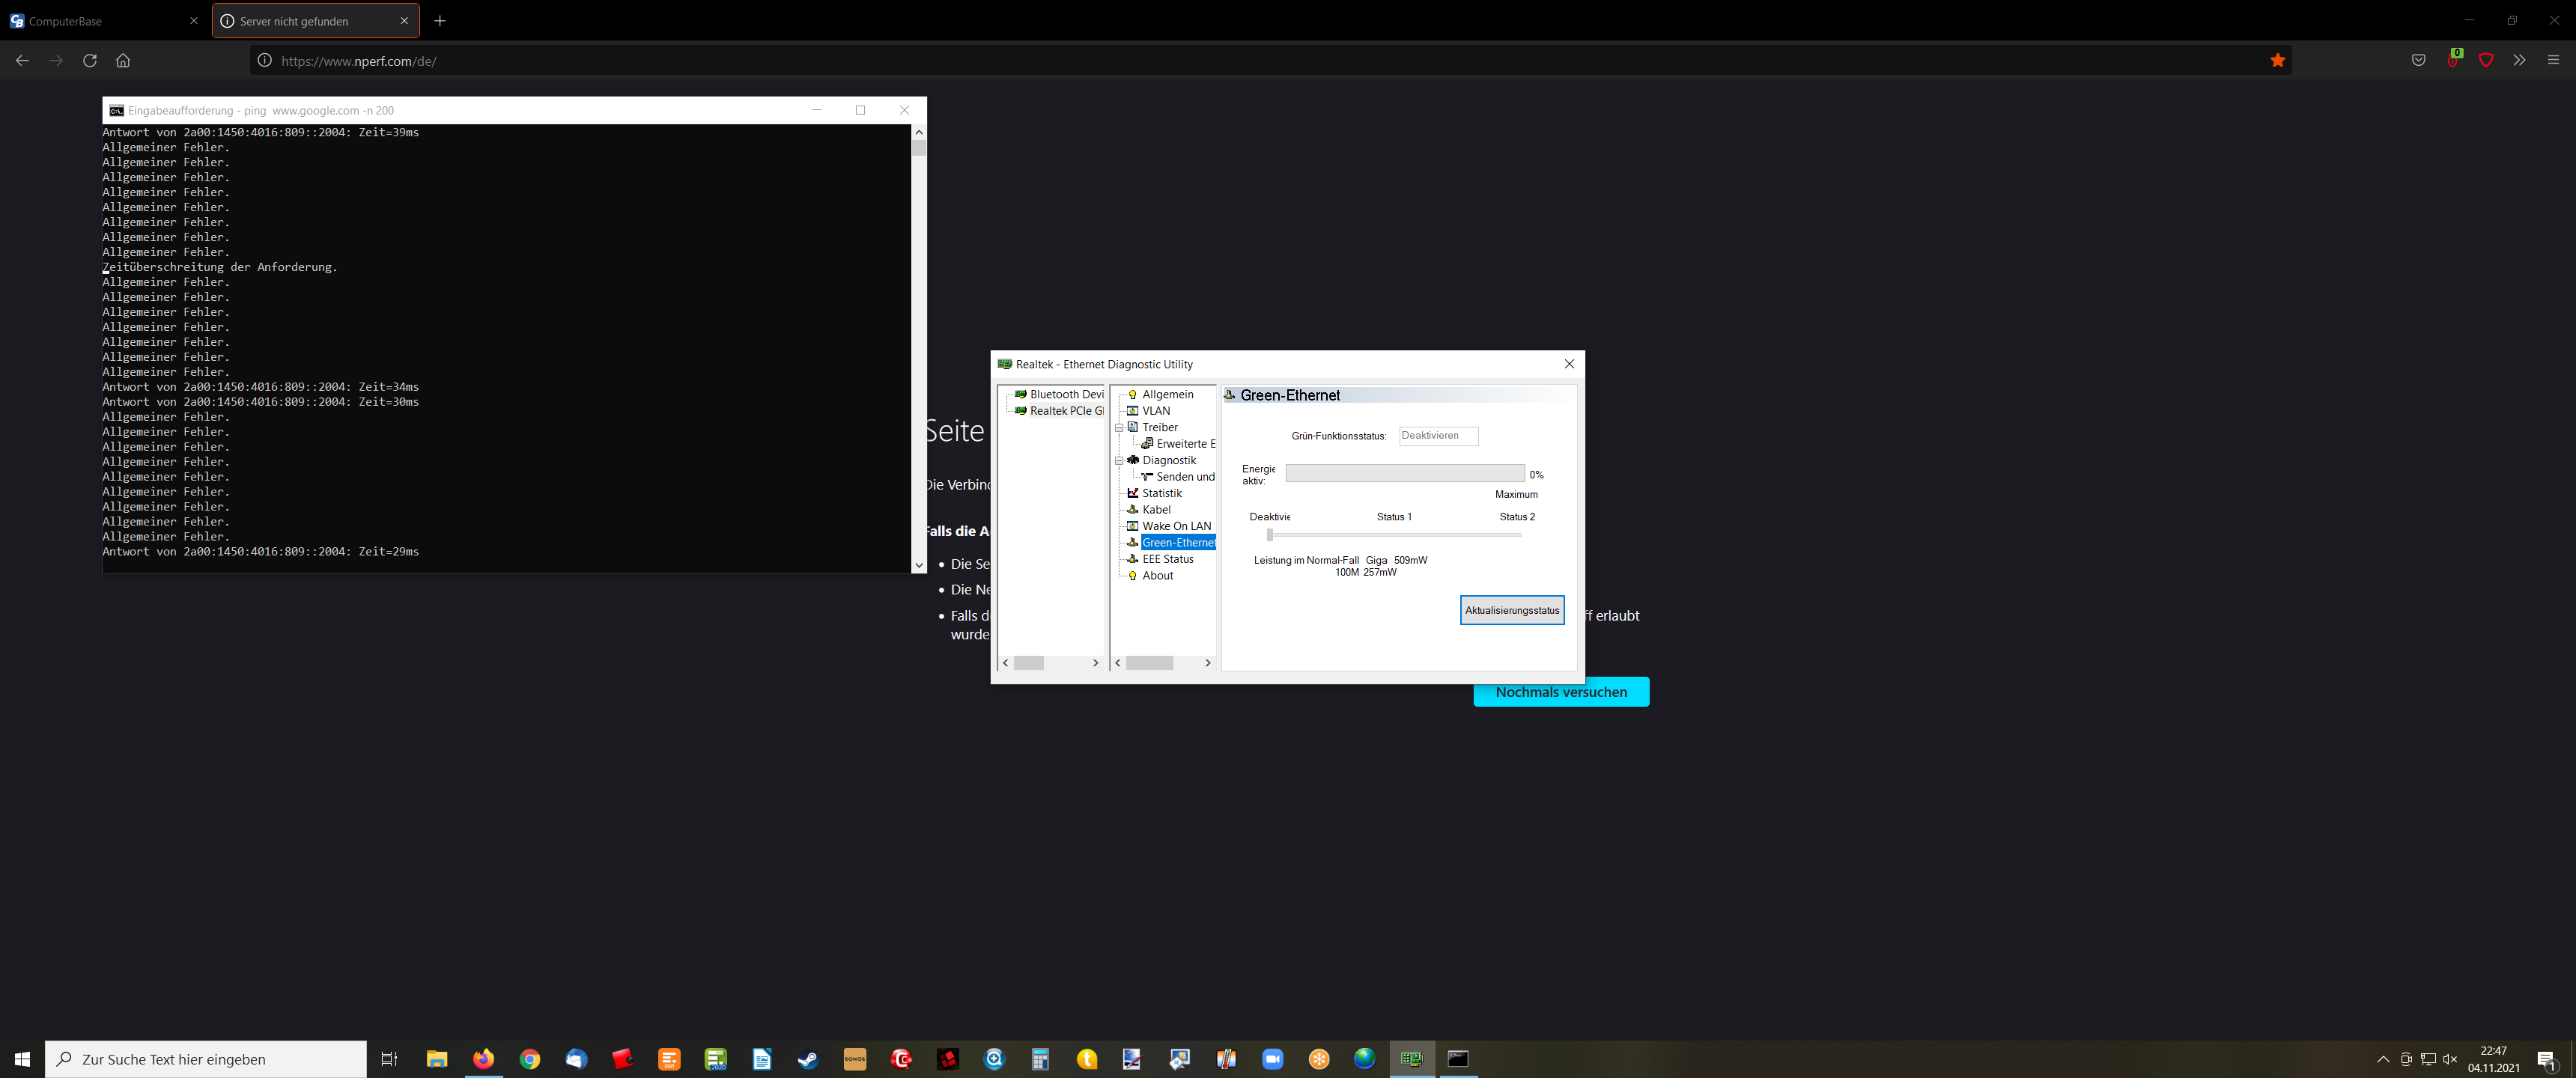Switch to Realtek utility taskbar icon
This screenshot has width=2576, height=1078.
coord(1412,1059)
